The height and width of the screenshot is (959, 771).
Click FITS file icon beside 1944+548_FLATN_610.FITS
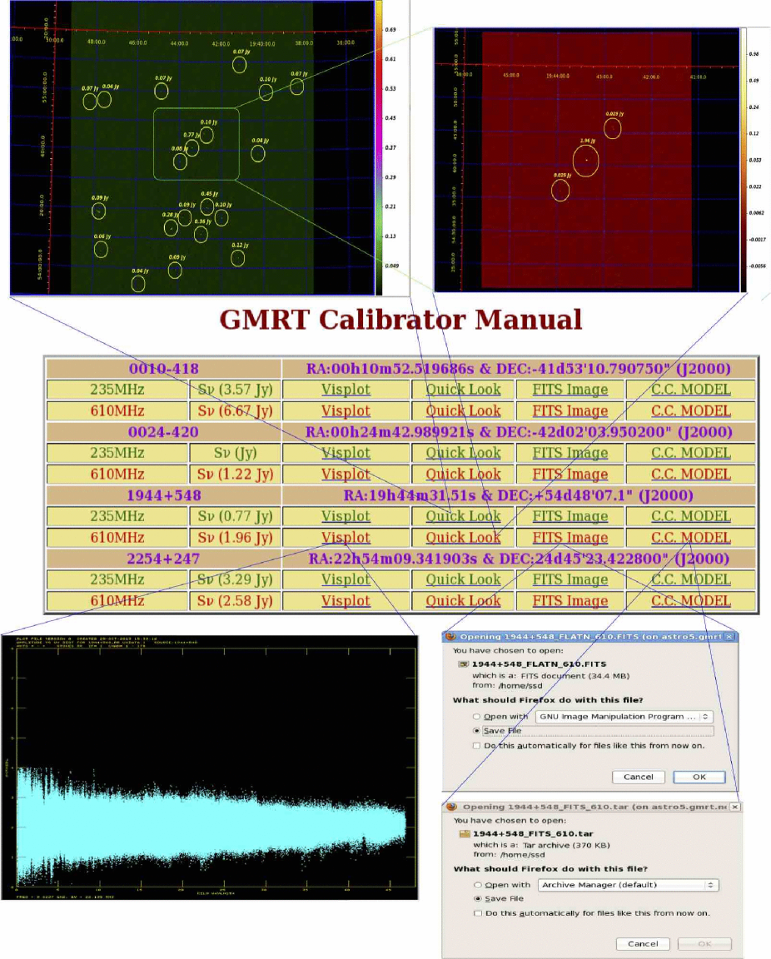tap(464, 664)
